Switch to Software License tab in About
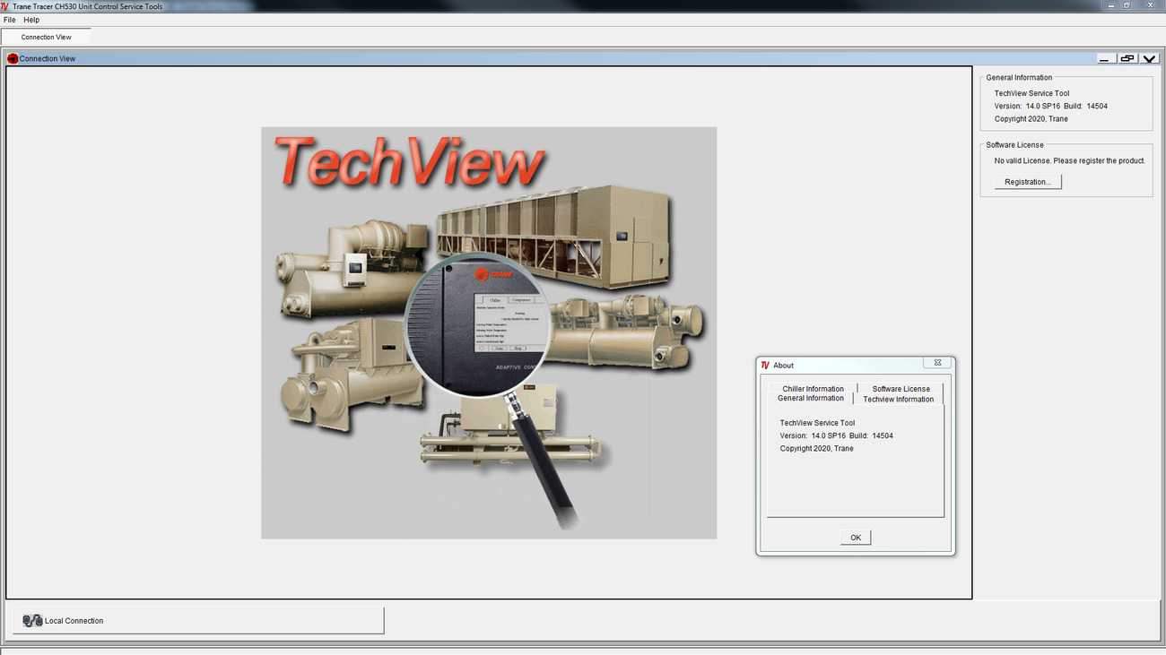Image resolution: width=1166 pixels, height=655 pixels. click(x=901, y=389)
